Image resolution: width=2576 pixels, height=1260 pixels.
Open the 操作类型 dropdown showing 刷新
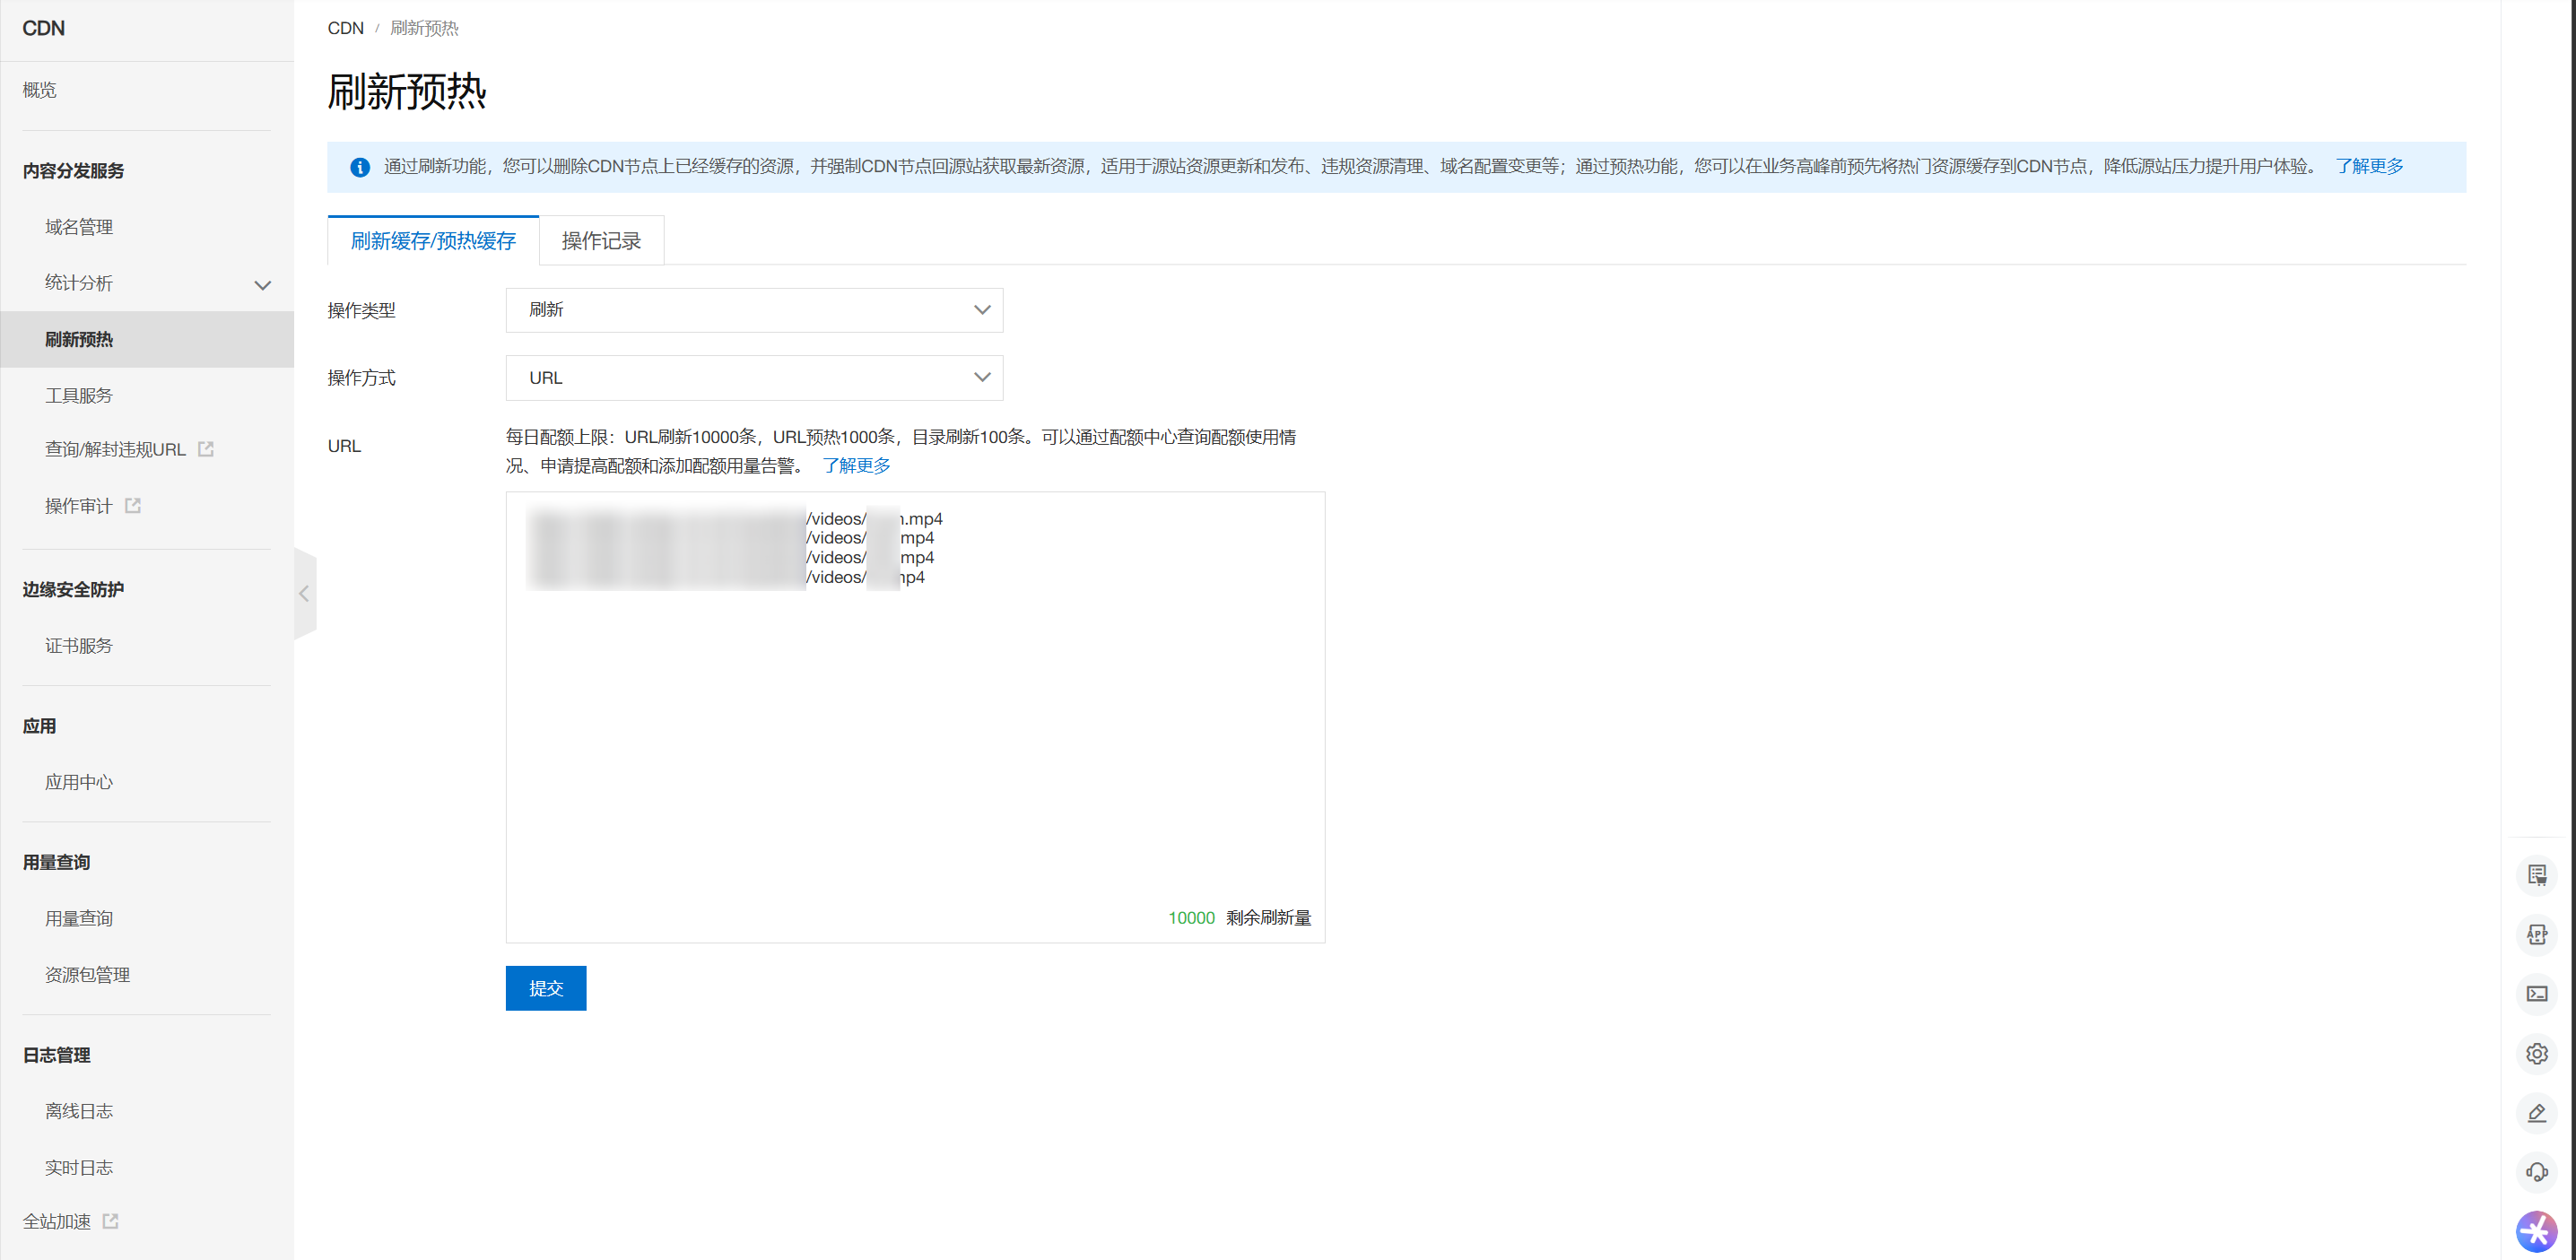[x=754, y=310]
